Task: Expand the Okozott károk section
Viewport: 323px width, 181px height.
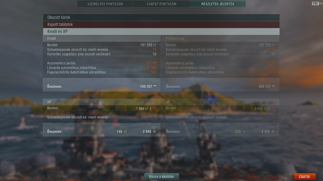Action: (x=161, y=17)
